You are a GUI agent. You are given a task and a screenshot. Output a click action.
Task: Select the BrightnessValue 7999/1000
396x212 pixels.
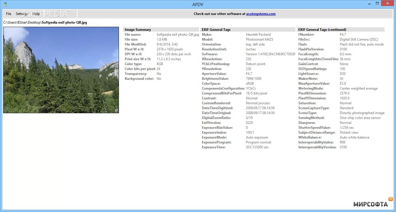(254, 79)
